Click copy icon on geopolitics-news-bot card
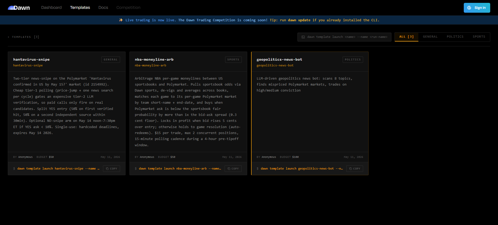The width and height of the screenshot is (498, 225). (x=350, y=169)
